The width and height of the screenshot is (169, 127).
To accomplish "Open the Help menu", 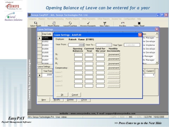I will 139,19.
